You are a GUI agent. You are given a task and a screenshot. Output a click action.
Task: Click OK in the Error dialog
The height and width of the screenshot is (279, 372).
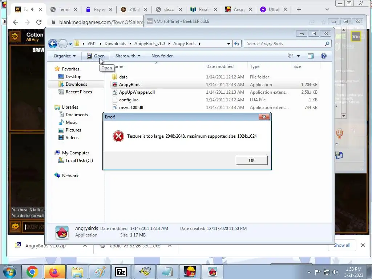coord(251,160)
